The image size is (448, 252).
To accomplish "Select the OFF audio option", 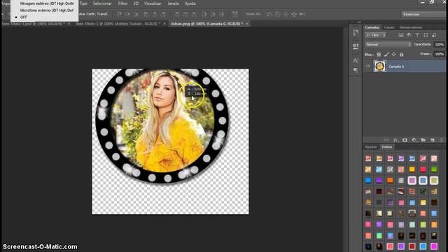I will (23, 17).
